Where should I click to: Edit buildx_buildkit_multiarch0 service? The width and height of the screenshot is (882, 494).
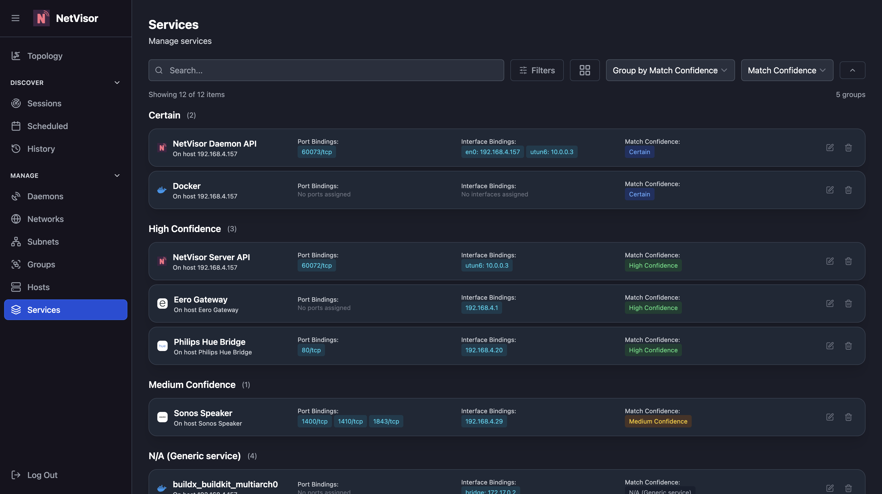tap(830, 488)
